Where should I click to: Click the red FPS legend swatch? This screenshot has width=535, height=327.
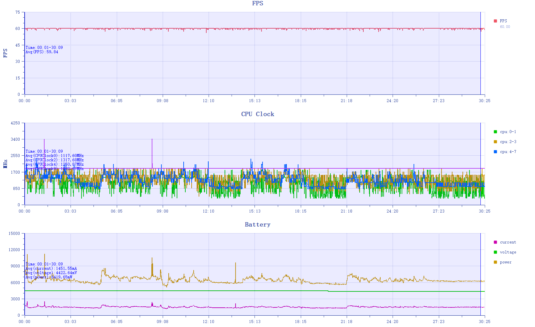(x=495, y=21)
